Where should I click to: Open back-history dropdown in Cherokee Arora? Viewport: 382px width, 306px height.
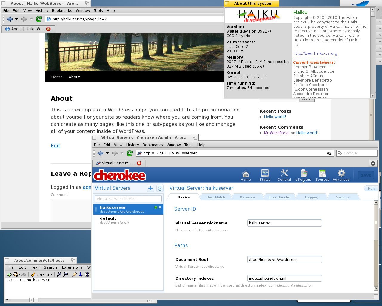[107, 153]
